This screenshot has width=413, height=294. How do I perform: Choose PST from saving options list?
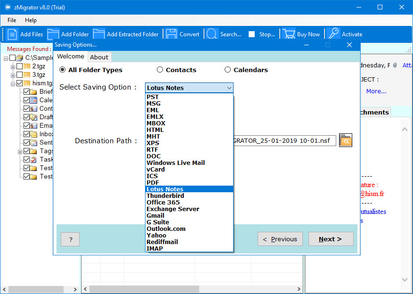tap(189, 97)
